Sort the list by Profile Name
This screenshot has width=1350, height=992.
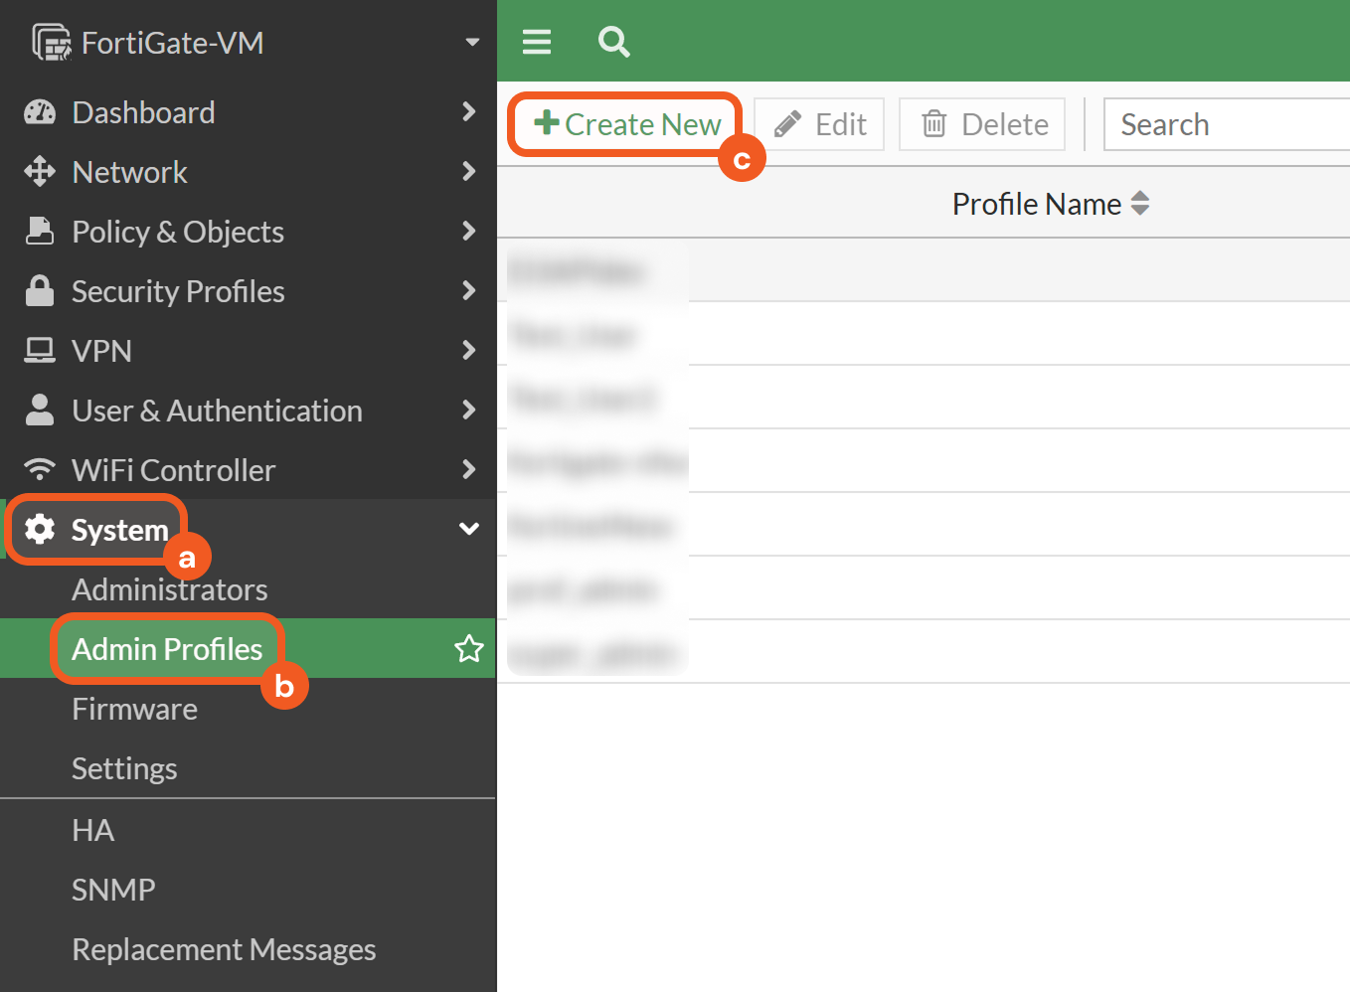[x=1140, y=204]
